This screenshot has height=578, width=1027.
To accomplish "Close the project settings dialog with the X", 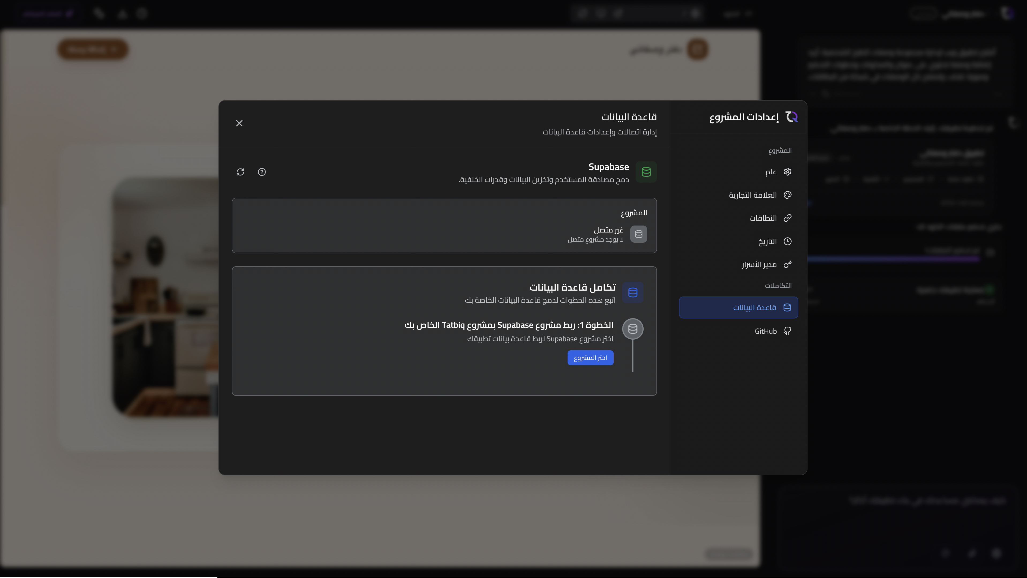I will coord(239,123).
